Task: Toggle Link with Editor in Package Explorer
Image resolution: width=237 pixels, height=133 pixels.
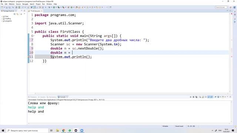Action: click(x=17, y=14)
